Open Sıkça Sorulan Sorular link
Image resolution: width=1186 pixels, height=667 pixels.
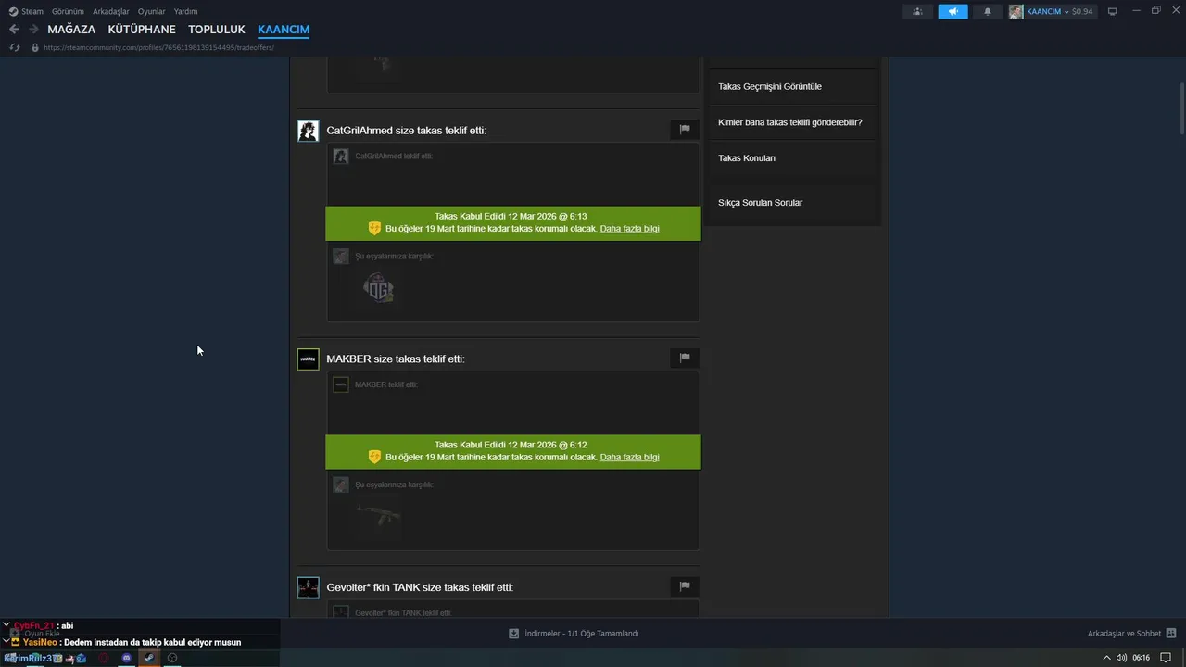(x=761, y=202)
